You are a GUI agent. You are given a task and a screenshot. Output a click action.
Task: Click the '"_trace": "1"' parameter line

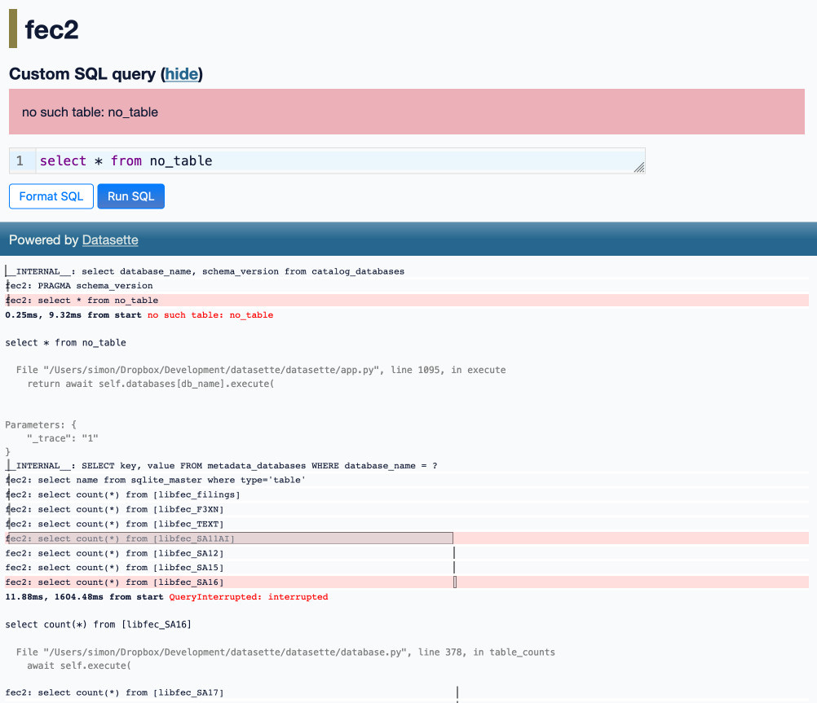(63, 438)
